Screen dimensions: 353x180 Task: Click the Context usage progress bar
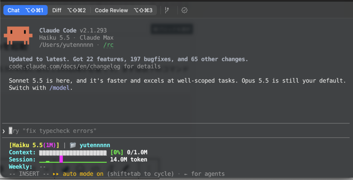pyautogui.click(x=73, y=152)
